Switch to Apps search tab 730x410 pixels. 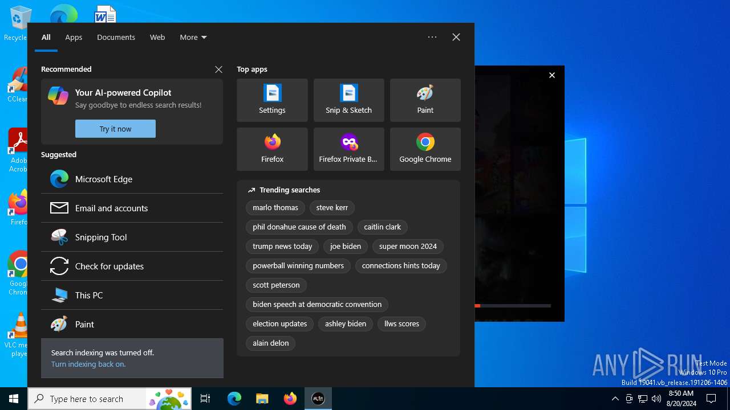(74, 37)
